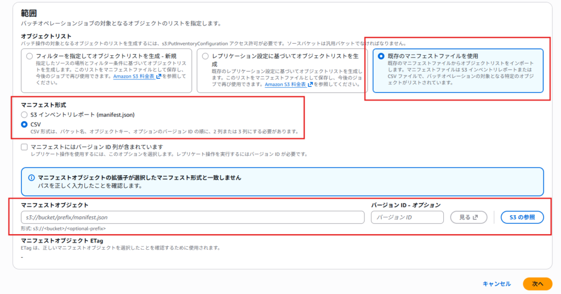Click the マニフェストオブジェクト ETag heading
This screenshot has height=294, width=561.
(x=62, y=240)
